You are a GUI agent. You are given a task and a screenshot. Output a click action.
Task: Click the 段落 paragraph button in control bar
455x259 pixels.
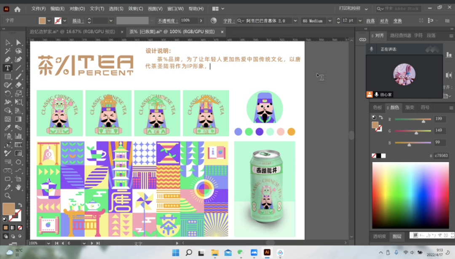click(x=370, y=21)
